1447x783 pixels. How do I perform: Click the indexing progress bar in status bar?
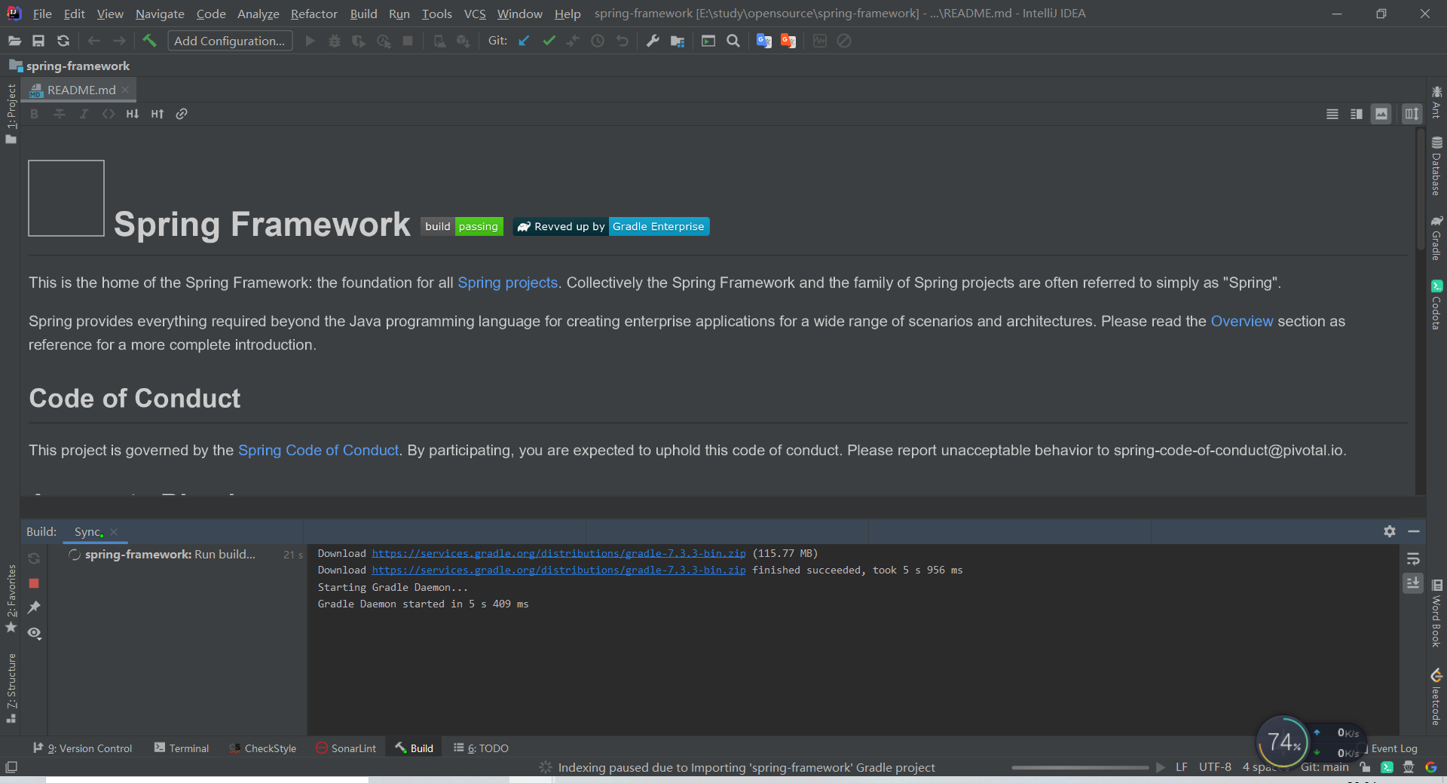[x=1080, y=767]
